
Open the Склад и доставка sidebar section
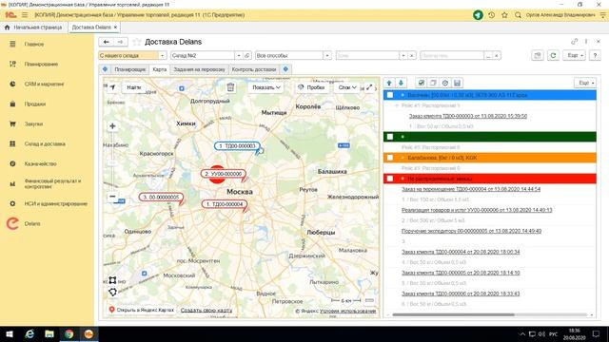pos(45,143)
